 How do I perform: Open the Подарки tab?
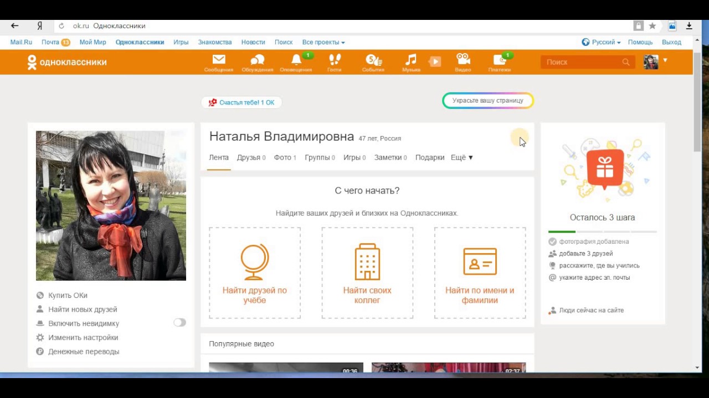point(430,158)
